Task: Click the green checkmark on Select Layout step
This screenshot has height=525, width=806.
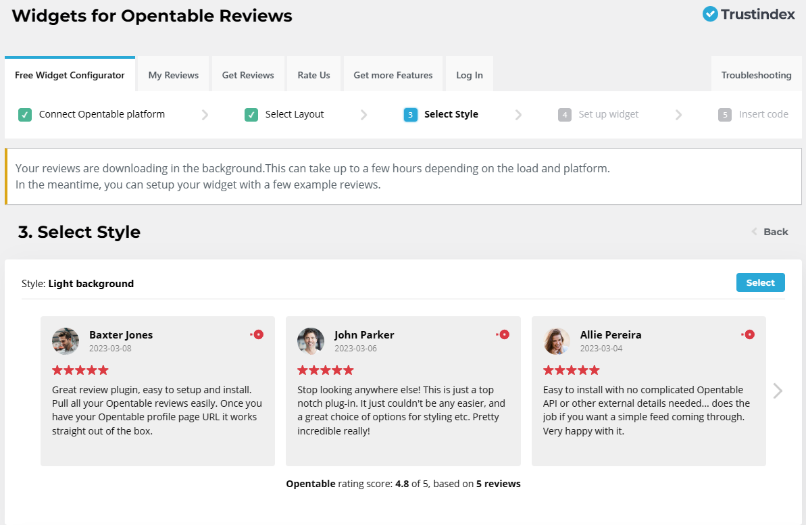Action: (x=251, y=115)
